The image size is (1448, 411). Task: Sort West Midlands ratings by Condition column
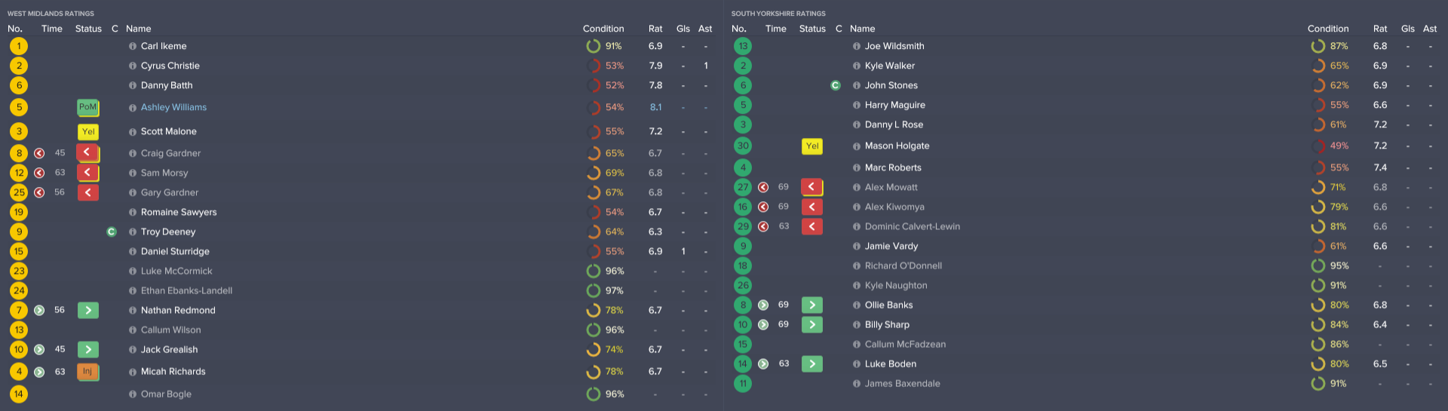[x=603, y=29]
